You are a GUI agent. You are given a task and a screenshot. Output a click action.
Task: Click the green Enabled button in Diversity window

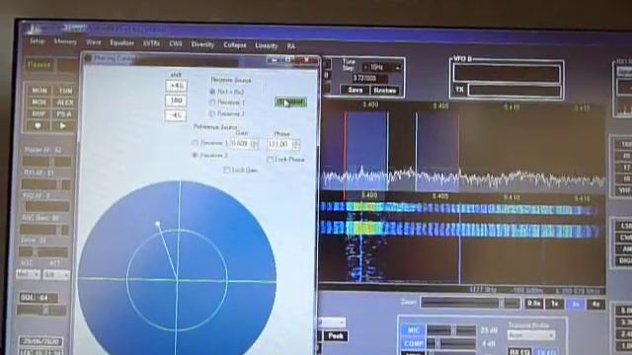(290, 102)
